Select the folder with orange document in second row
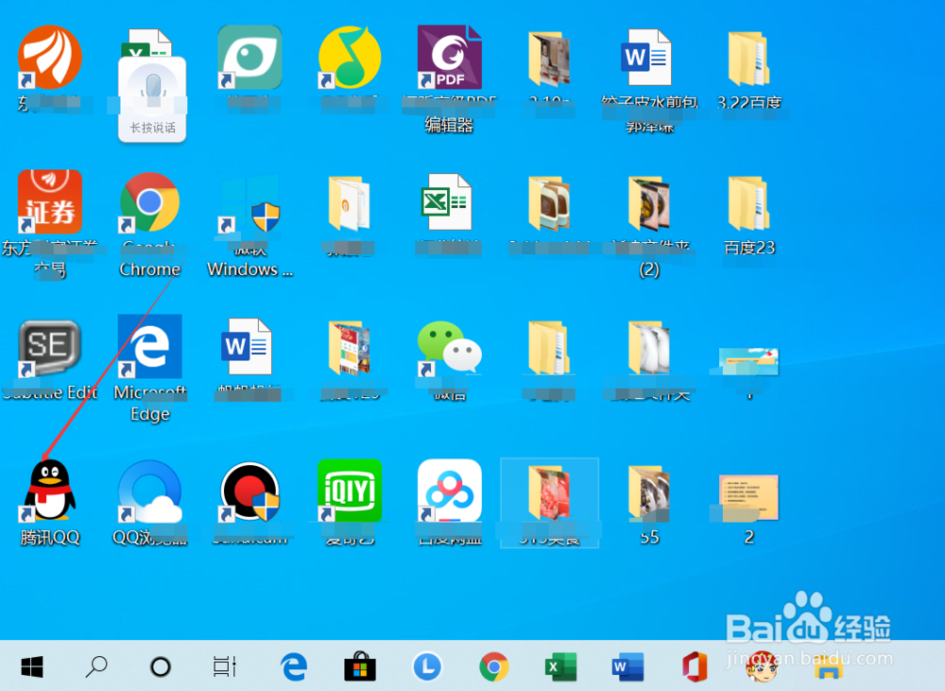 (349, 204)
